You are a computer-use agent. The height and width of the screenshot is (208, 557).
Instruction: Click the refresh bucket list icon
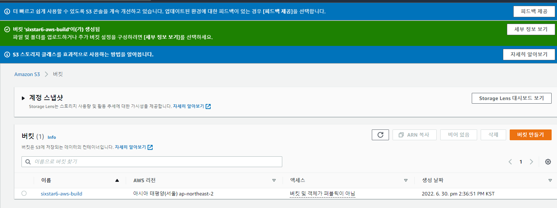380,135
